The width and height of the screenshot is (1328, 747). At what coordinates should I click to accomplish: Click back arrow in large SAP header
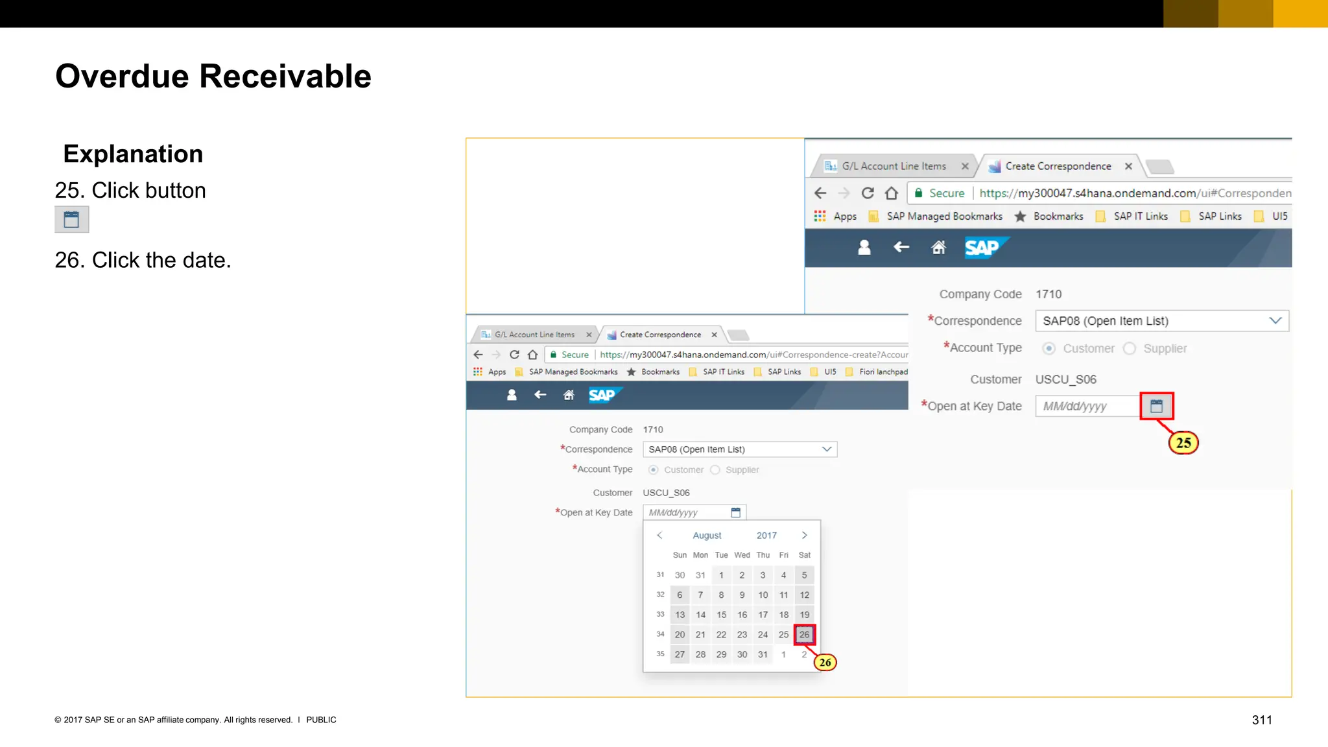(x=901, y=247)
